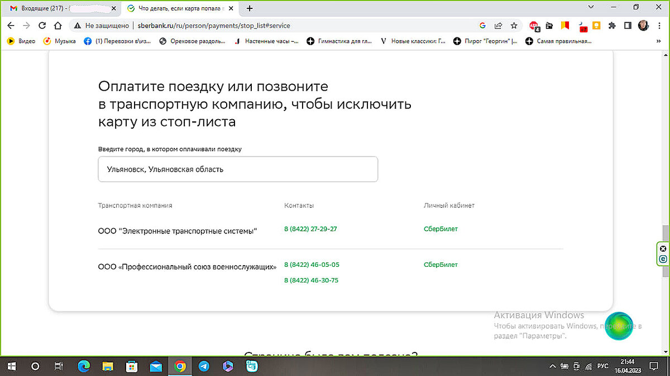
Task: Click the Google icon in the address bar
Action: click(x=482, y=26)
